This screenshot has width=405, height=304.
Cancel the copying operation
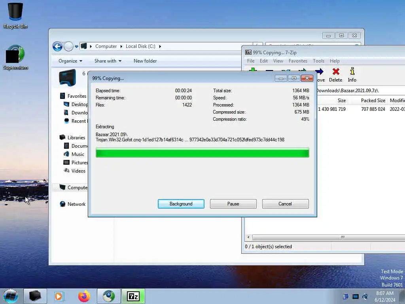tap(285, 204)
